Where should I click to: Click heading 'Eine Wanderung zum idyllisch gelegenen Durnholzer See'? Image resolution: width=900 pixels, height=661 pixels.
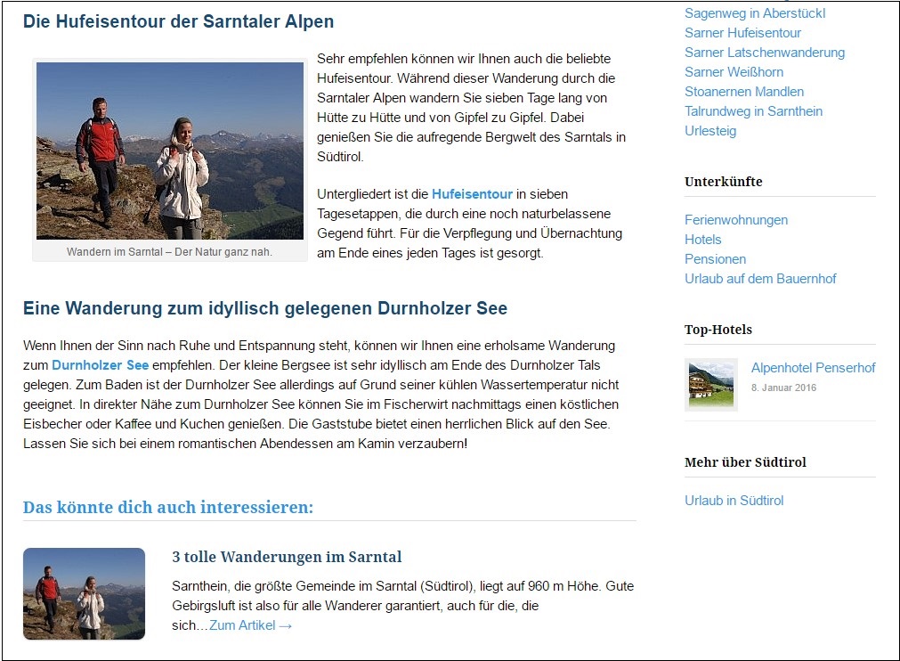265,308
